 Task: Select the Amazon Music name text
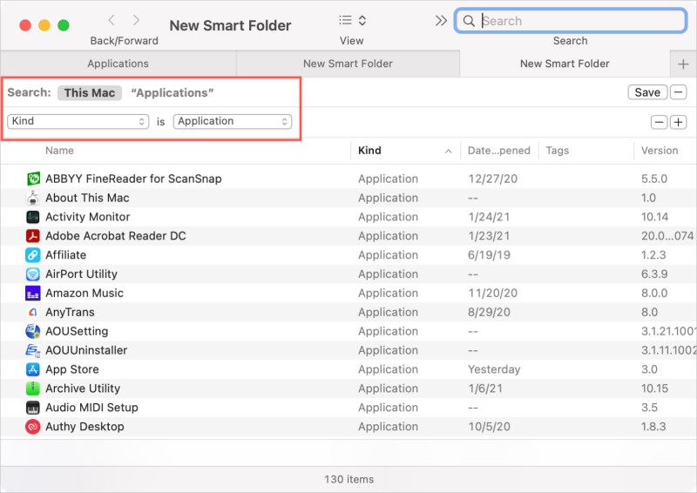coord(85,293)
